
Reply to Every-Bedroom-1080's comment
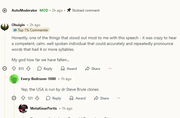pos(53,98)
